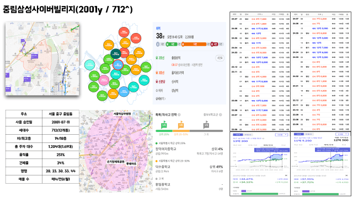Open the dropdown in the right price chart panel

[x=342, y=134]
